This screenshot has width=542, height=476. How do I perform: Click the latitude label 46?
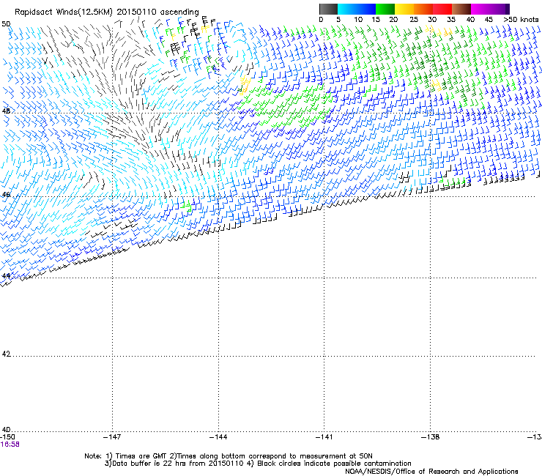[6, 195]
